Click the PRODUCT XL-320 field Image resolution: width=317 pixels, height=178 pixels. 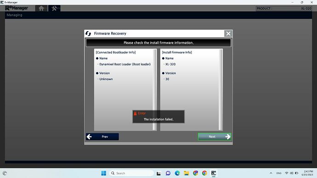pyautogui.click(x=284, y=8)
